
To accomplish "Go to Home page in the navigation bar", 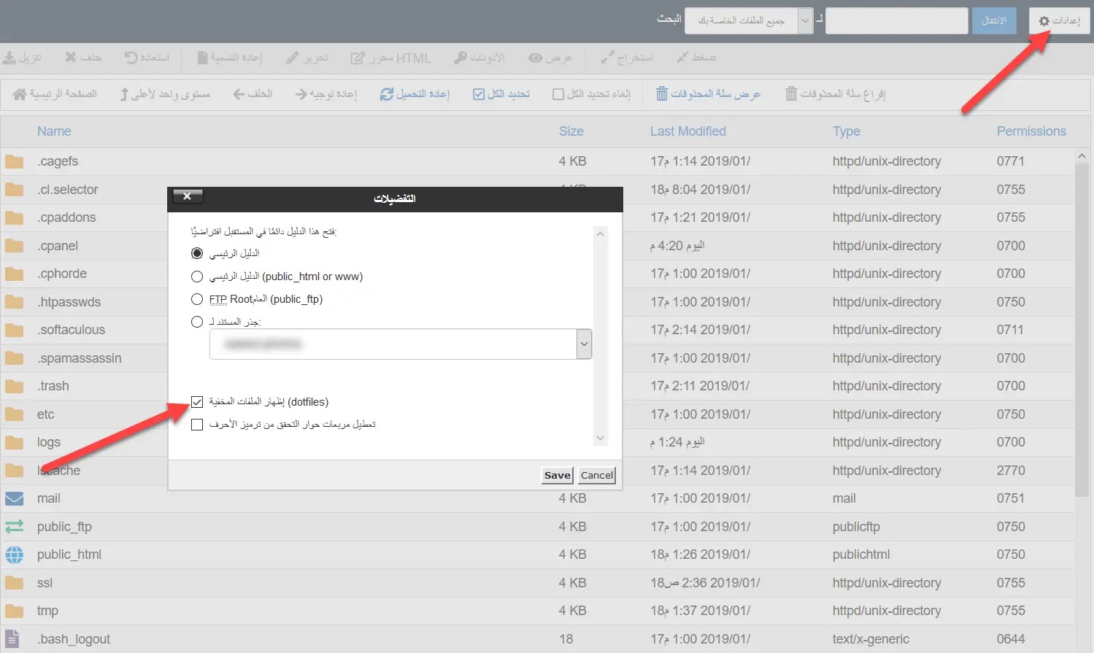I will 55,94.
